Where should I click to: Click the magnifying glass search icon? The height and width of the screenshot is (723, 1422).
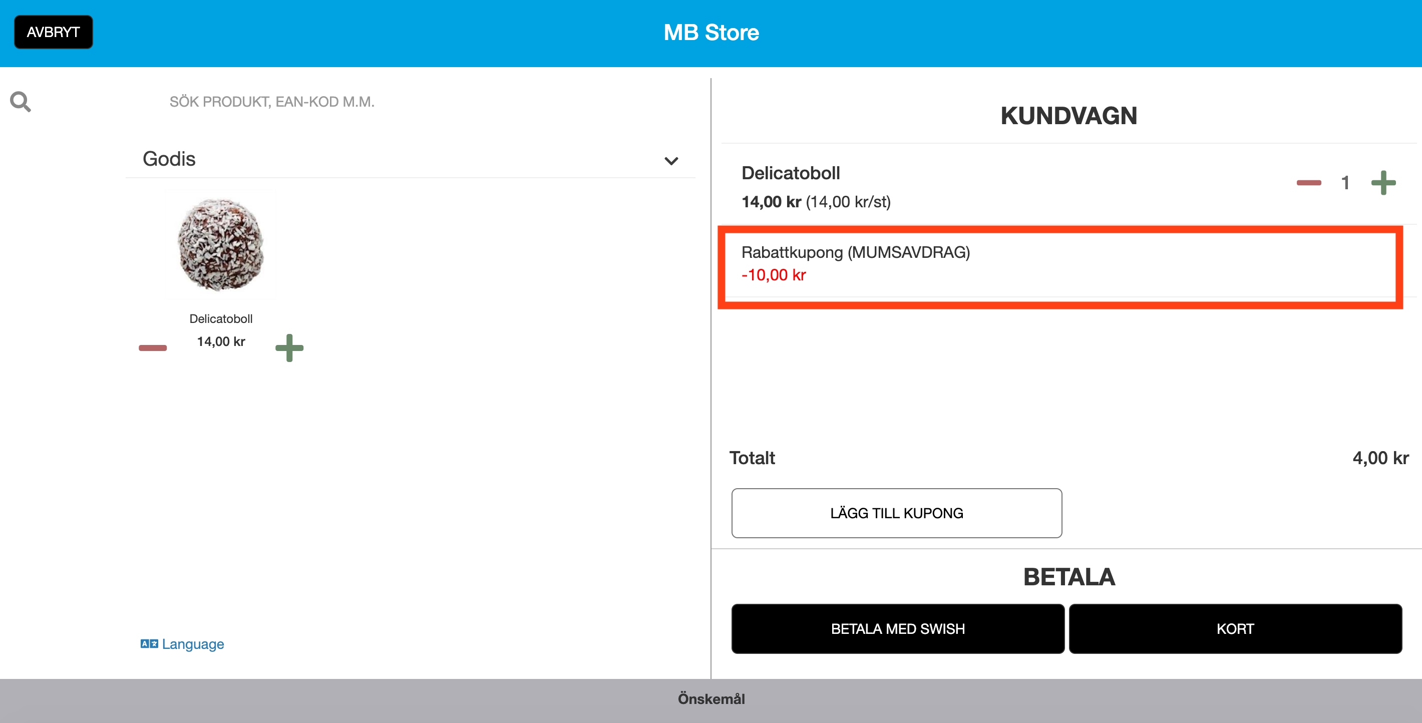click(x=21, y=102)
